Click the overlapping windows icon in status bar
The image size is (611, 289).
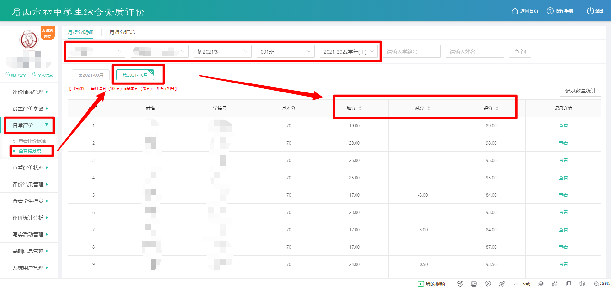(569, 284)
